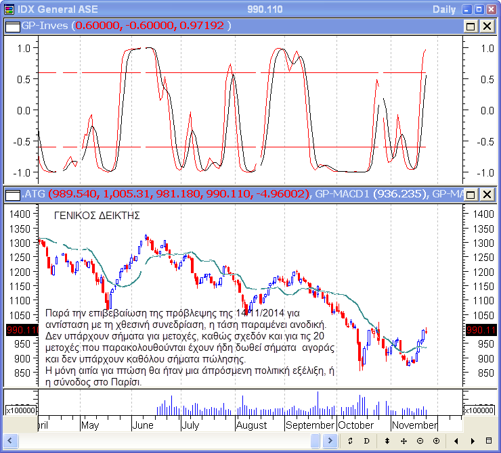Open the IDX General ASE title bar icon
501x453 pixels.
(9, 9)
